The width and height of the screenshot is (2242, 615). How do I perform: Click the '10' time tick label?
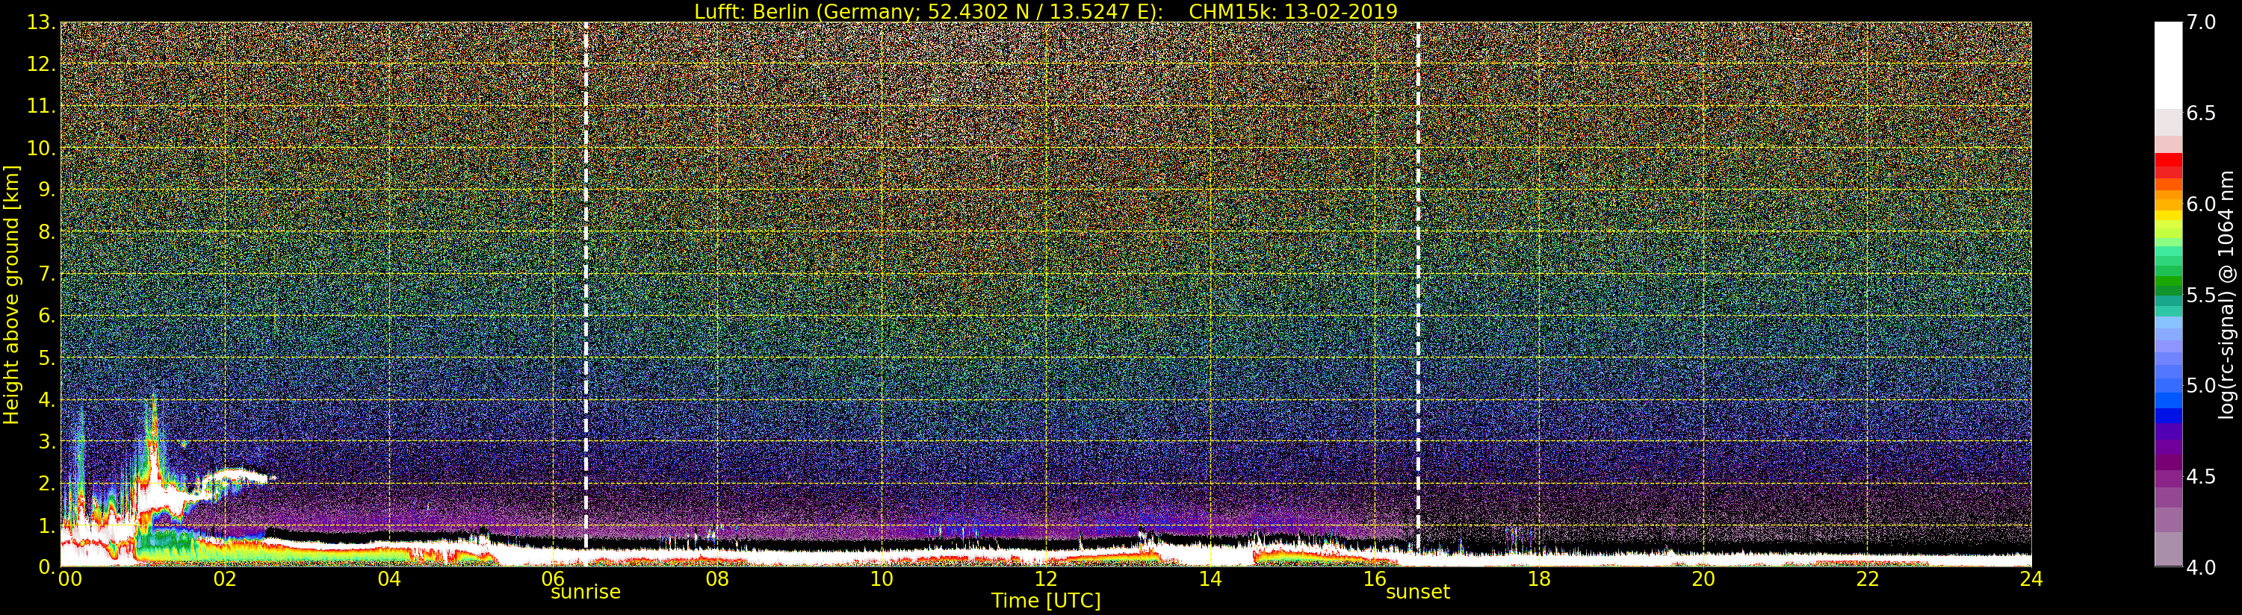(882, 578)
